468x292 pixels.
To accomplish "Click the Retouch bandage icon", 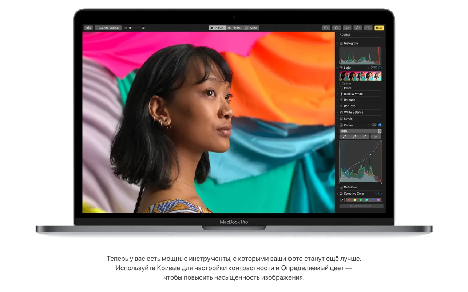I will click(x=341, y=100).
